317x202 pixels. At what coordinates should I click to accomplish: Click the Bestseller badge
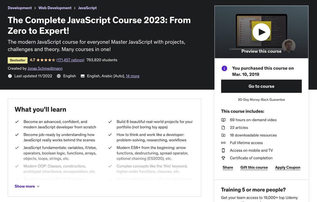click(17, 60)
